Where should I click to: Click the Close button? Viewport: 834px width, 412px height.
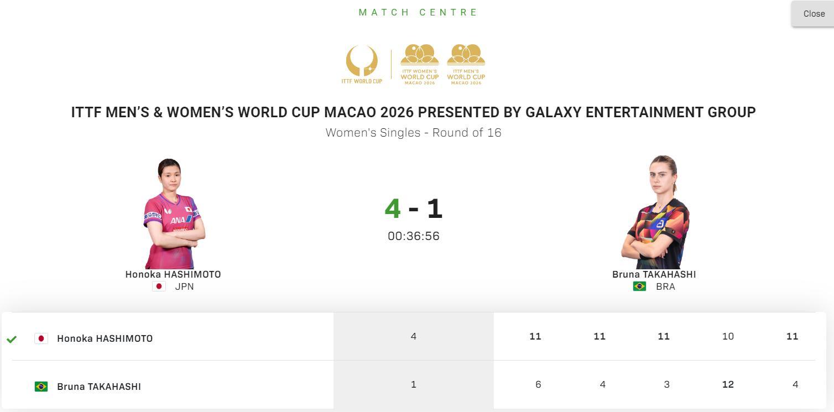[814, 14]
